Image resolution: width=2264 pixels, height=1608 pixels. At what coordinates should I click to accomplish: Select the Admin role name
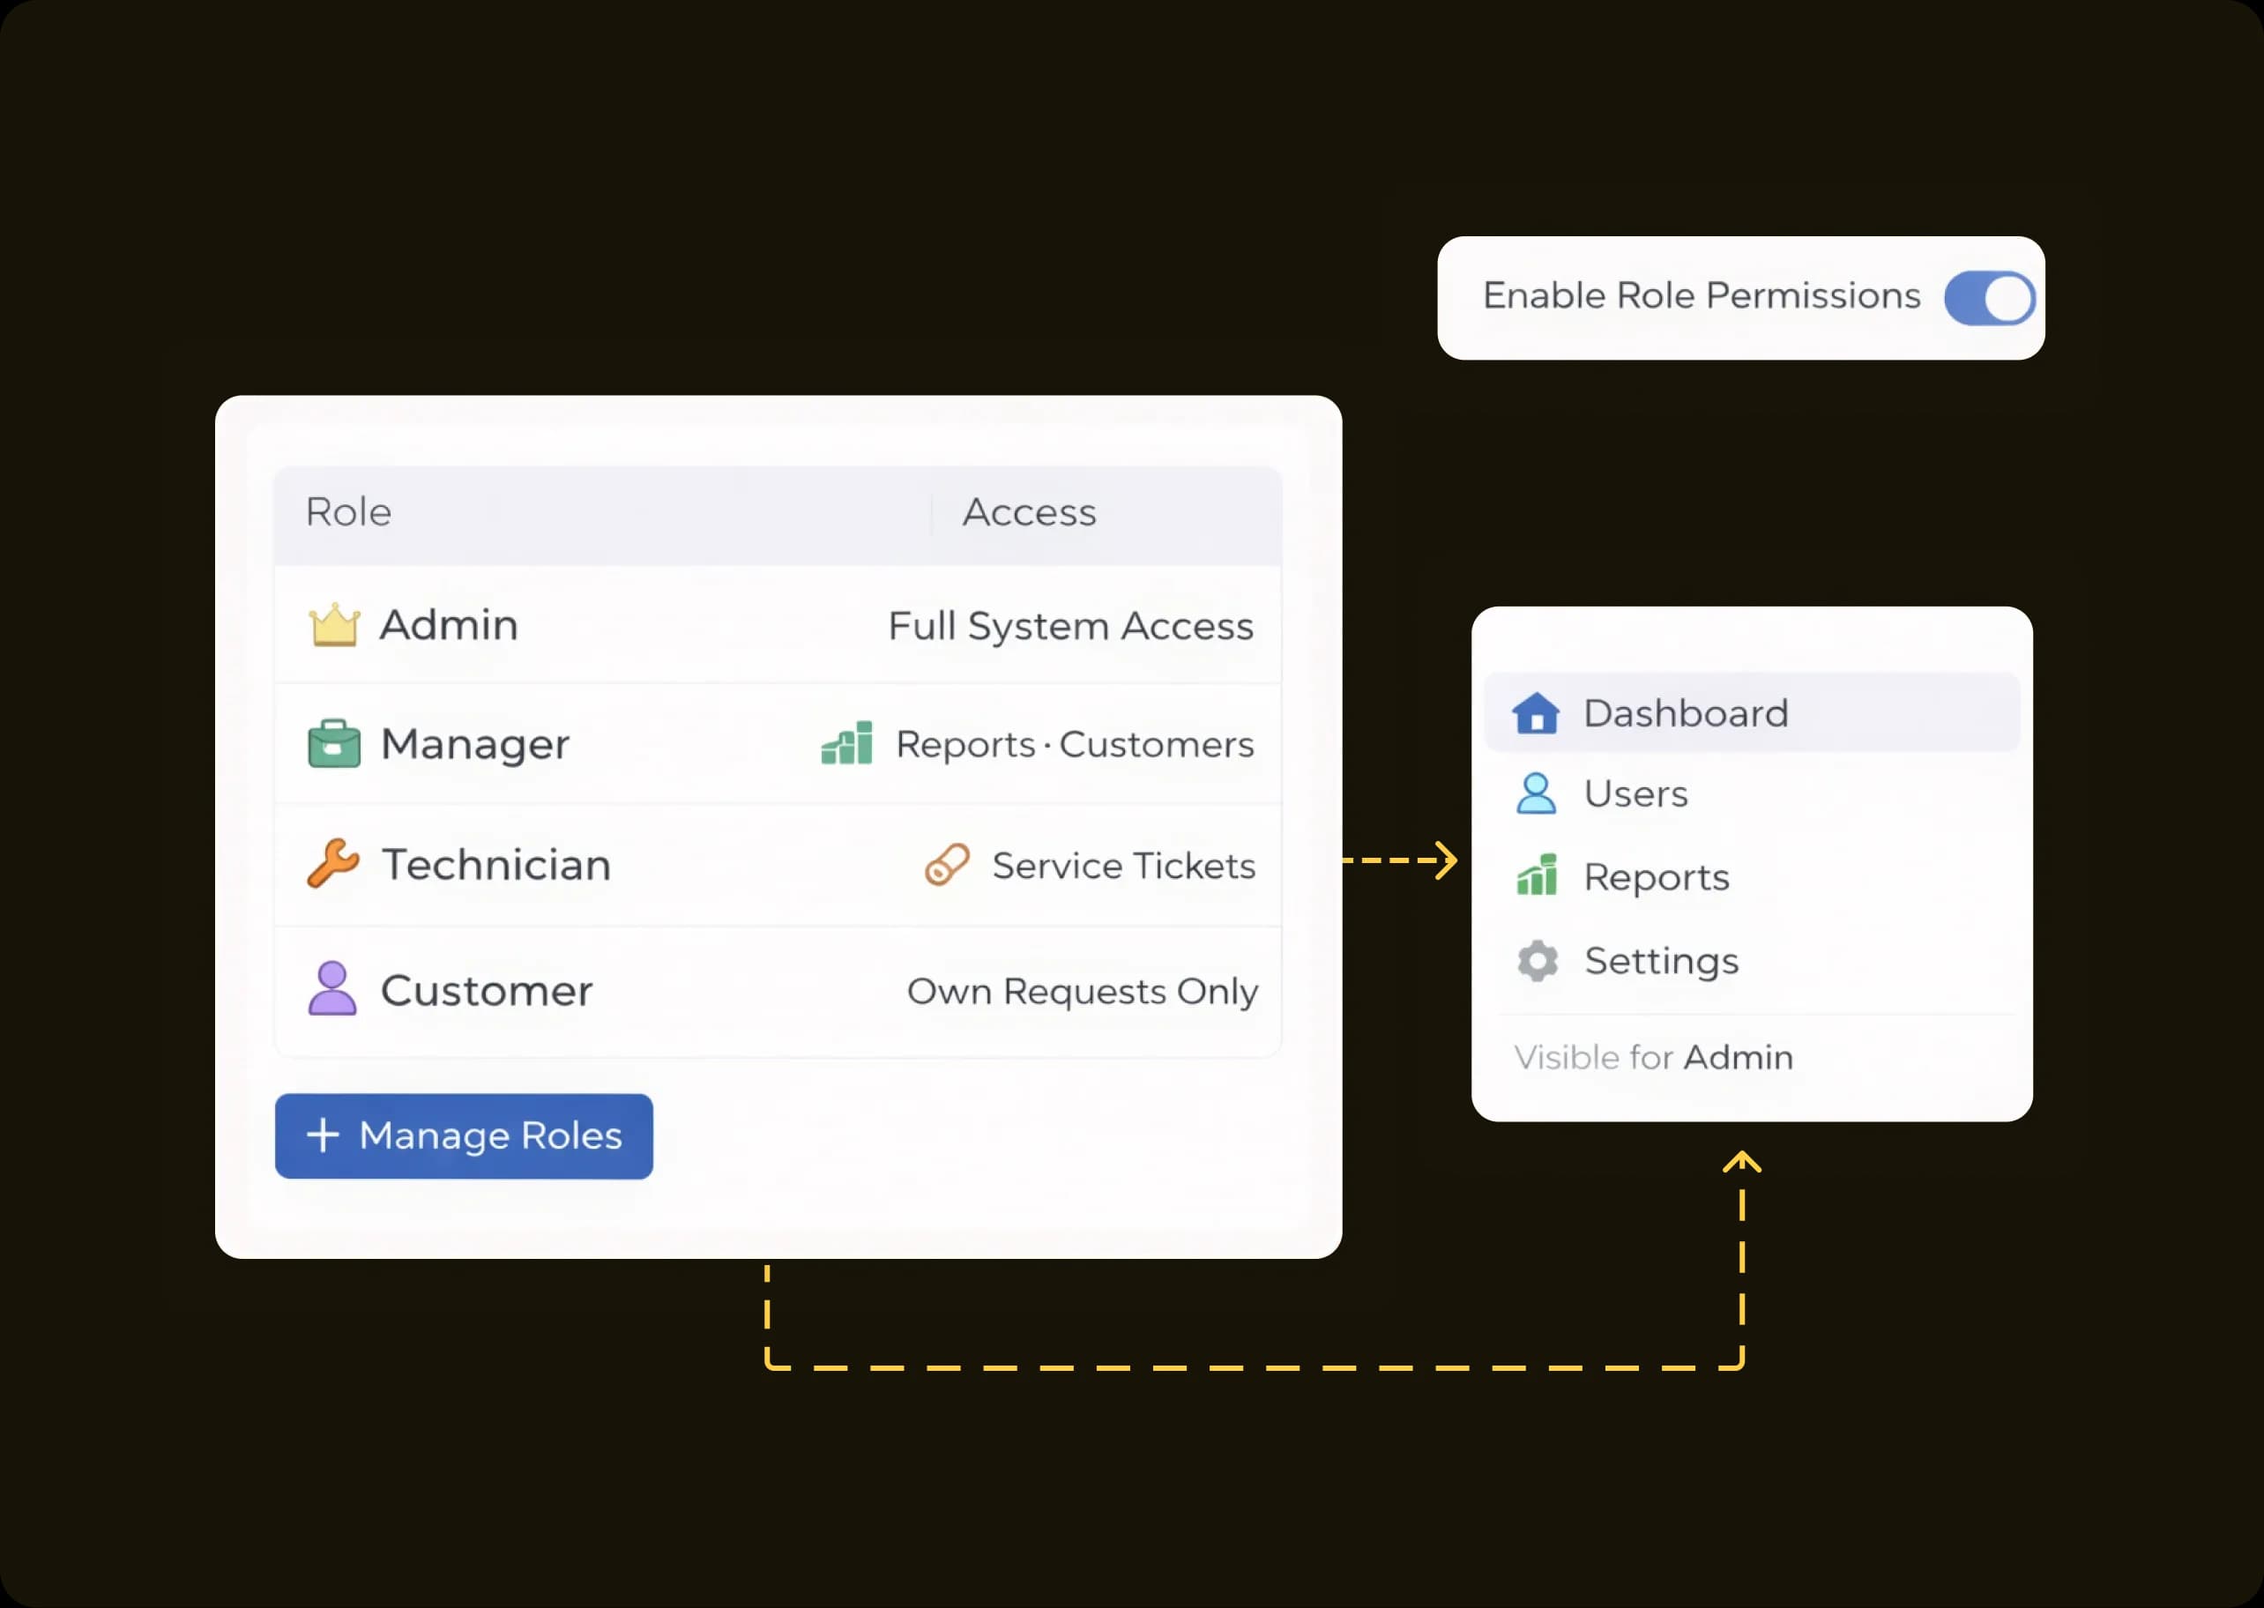[450, 625]
